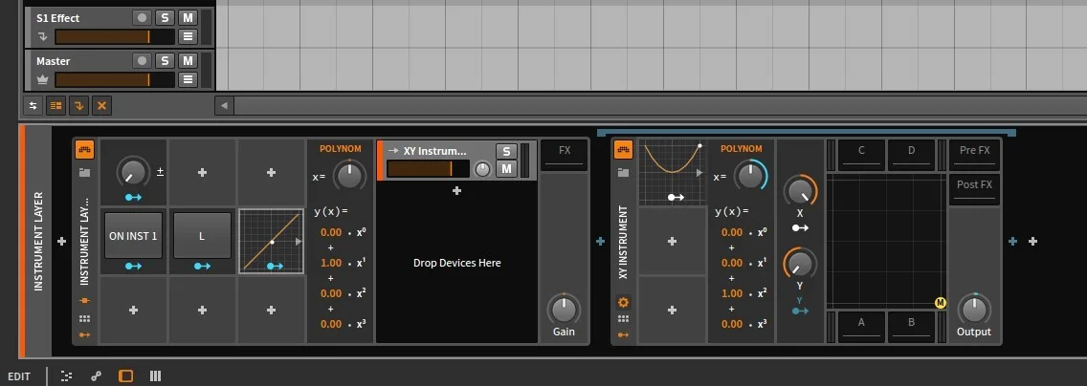1087x386 pixels.
Task: Collapse the XY Instrument Polynom inspector arrow
Action: tap(699, 173)
